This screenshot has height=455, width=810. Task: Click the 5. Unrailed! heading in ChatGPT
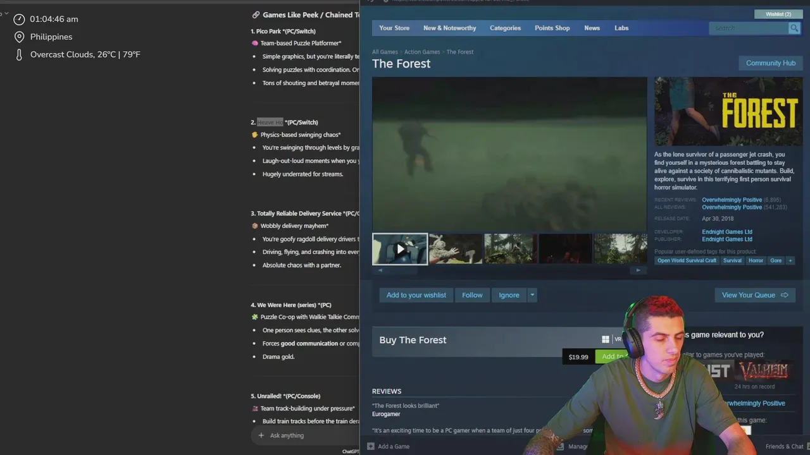(x=285, y=396)
